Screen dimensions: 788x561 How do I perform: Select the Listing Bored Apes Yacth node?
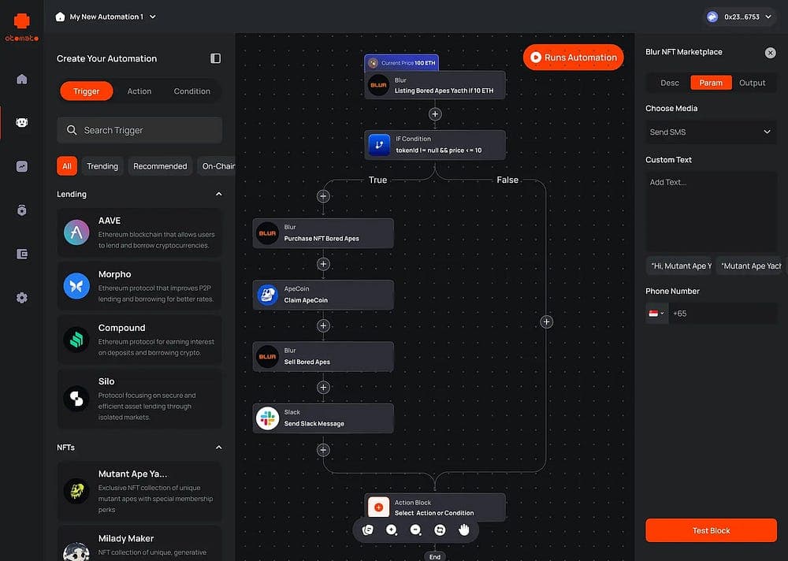[435, 85]
